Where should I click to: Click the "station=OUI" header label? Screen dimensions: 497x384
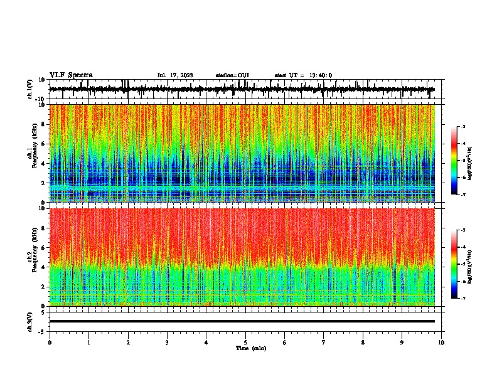click(232, 75)
